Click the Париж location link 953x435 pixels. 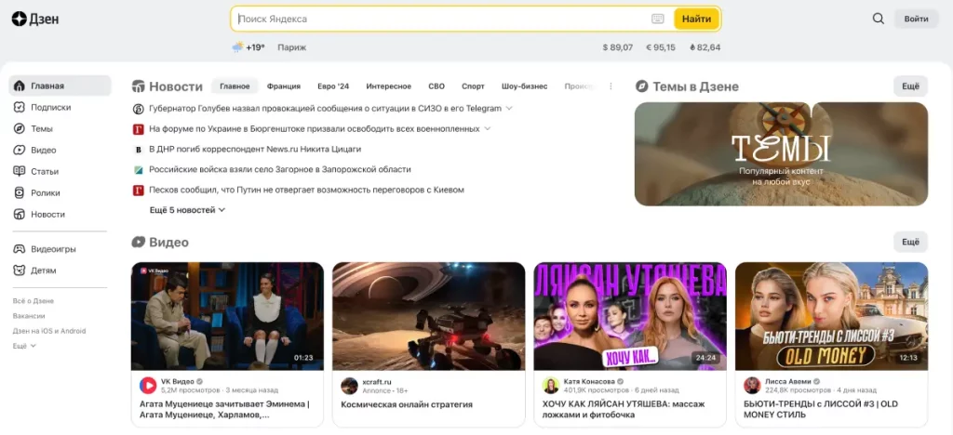pos(291,47)
